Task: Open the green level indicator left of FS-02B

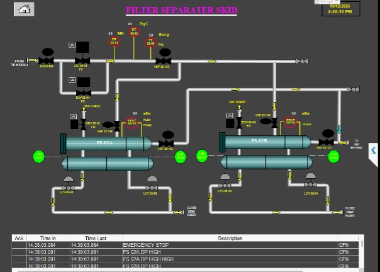Action: (x=202, y=156)
